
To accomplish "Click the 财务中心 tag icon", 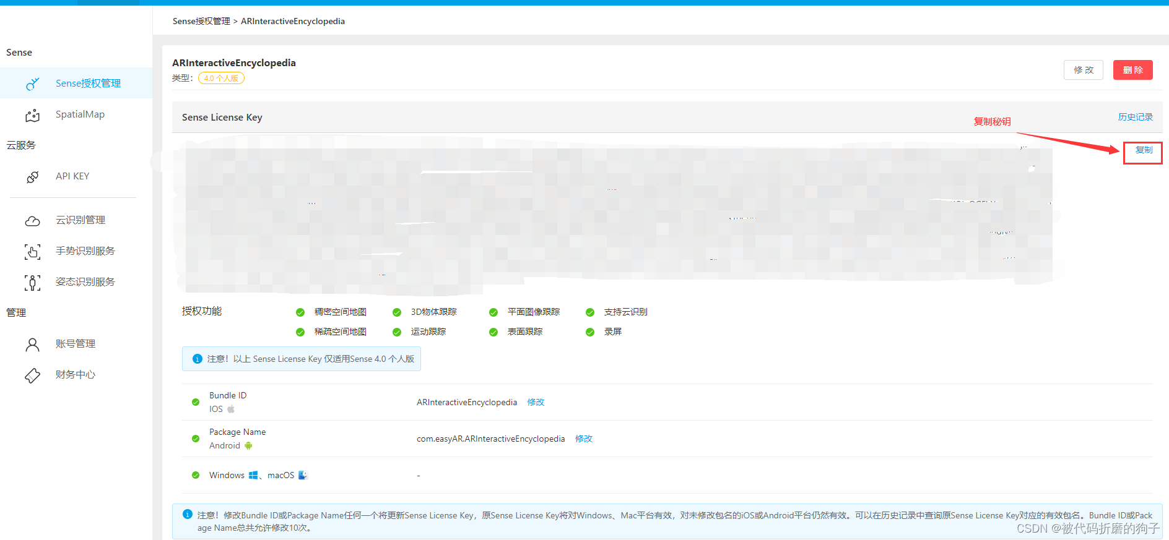I will [33, 375].
